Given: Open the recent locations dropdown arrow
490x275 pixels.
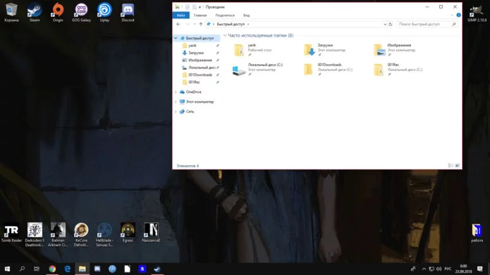Looking at the screenshot, I should pyautogui.click(x=194, y=24).
